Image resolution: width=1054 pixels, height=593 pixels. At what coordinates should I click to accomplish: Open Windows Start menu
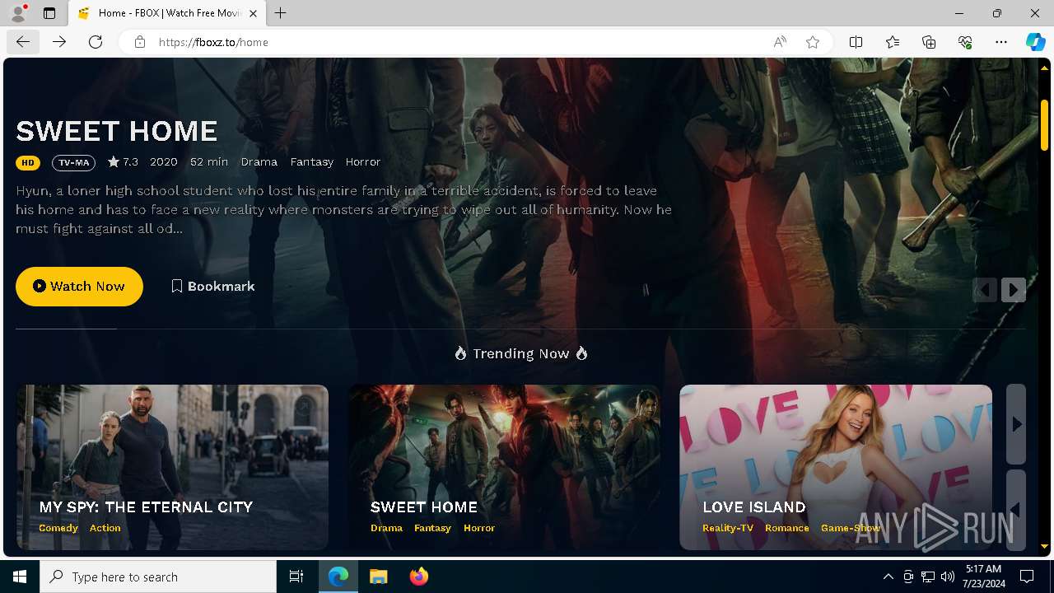tap(20, 577)
